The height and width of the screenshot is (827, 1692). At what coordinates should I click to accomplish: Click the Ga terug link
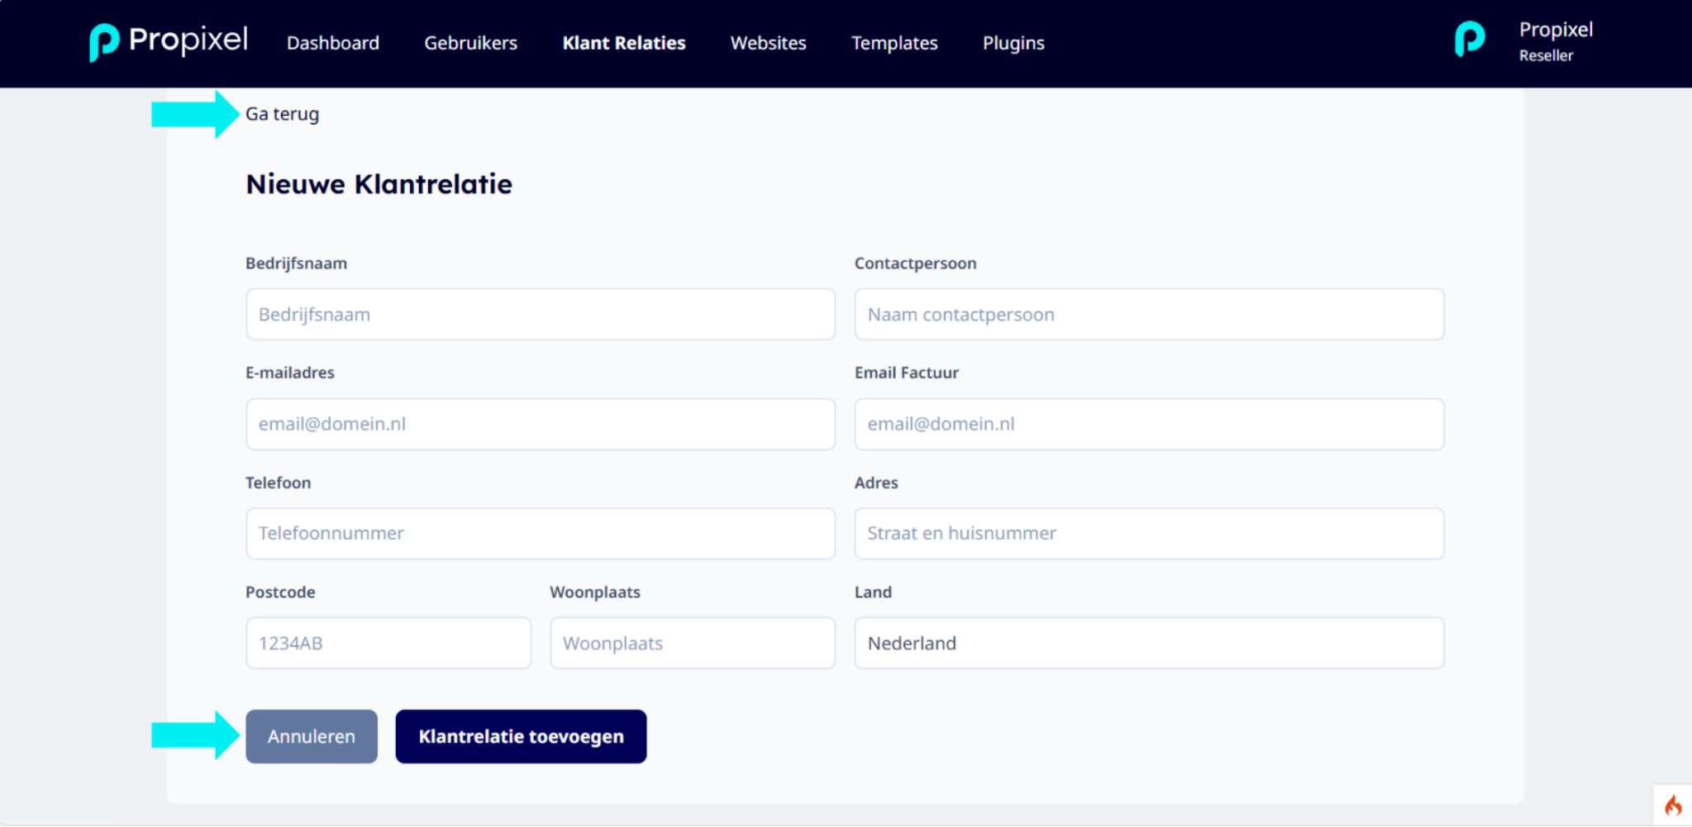282,114
